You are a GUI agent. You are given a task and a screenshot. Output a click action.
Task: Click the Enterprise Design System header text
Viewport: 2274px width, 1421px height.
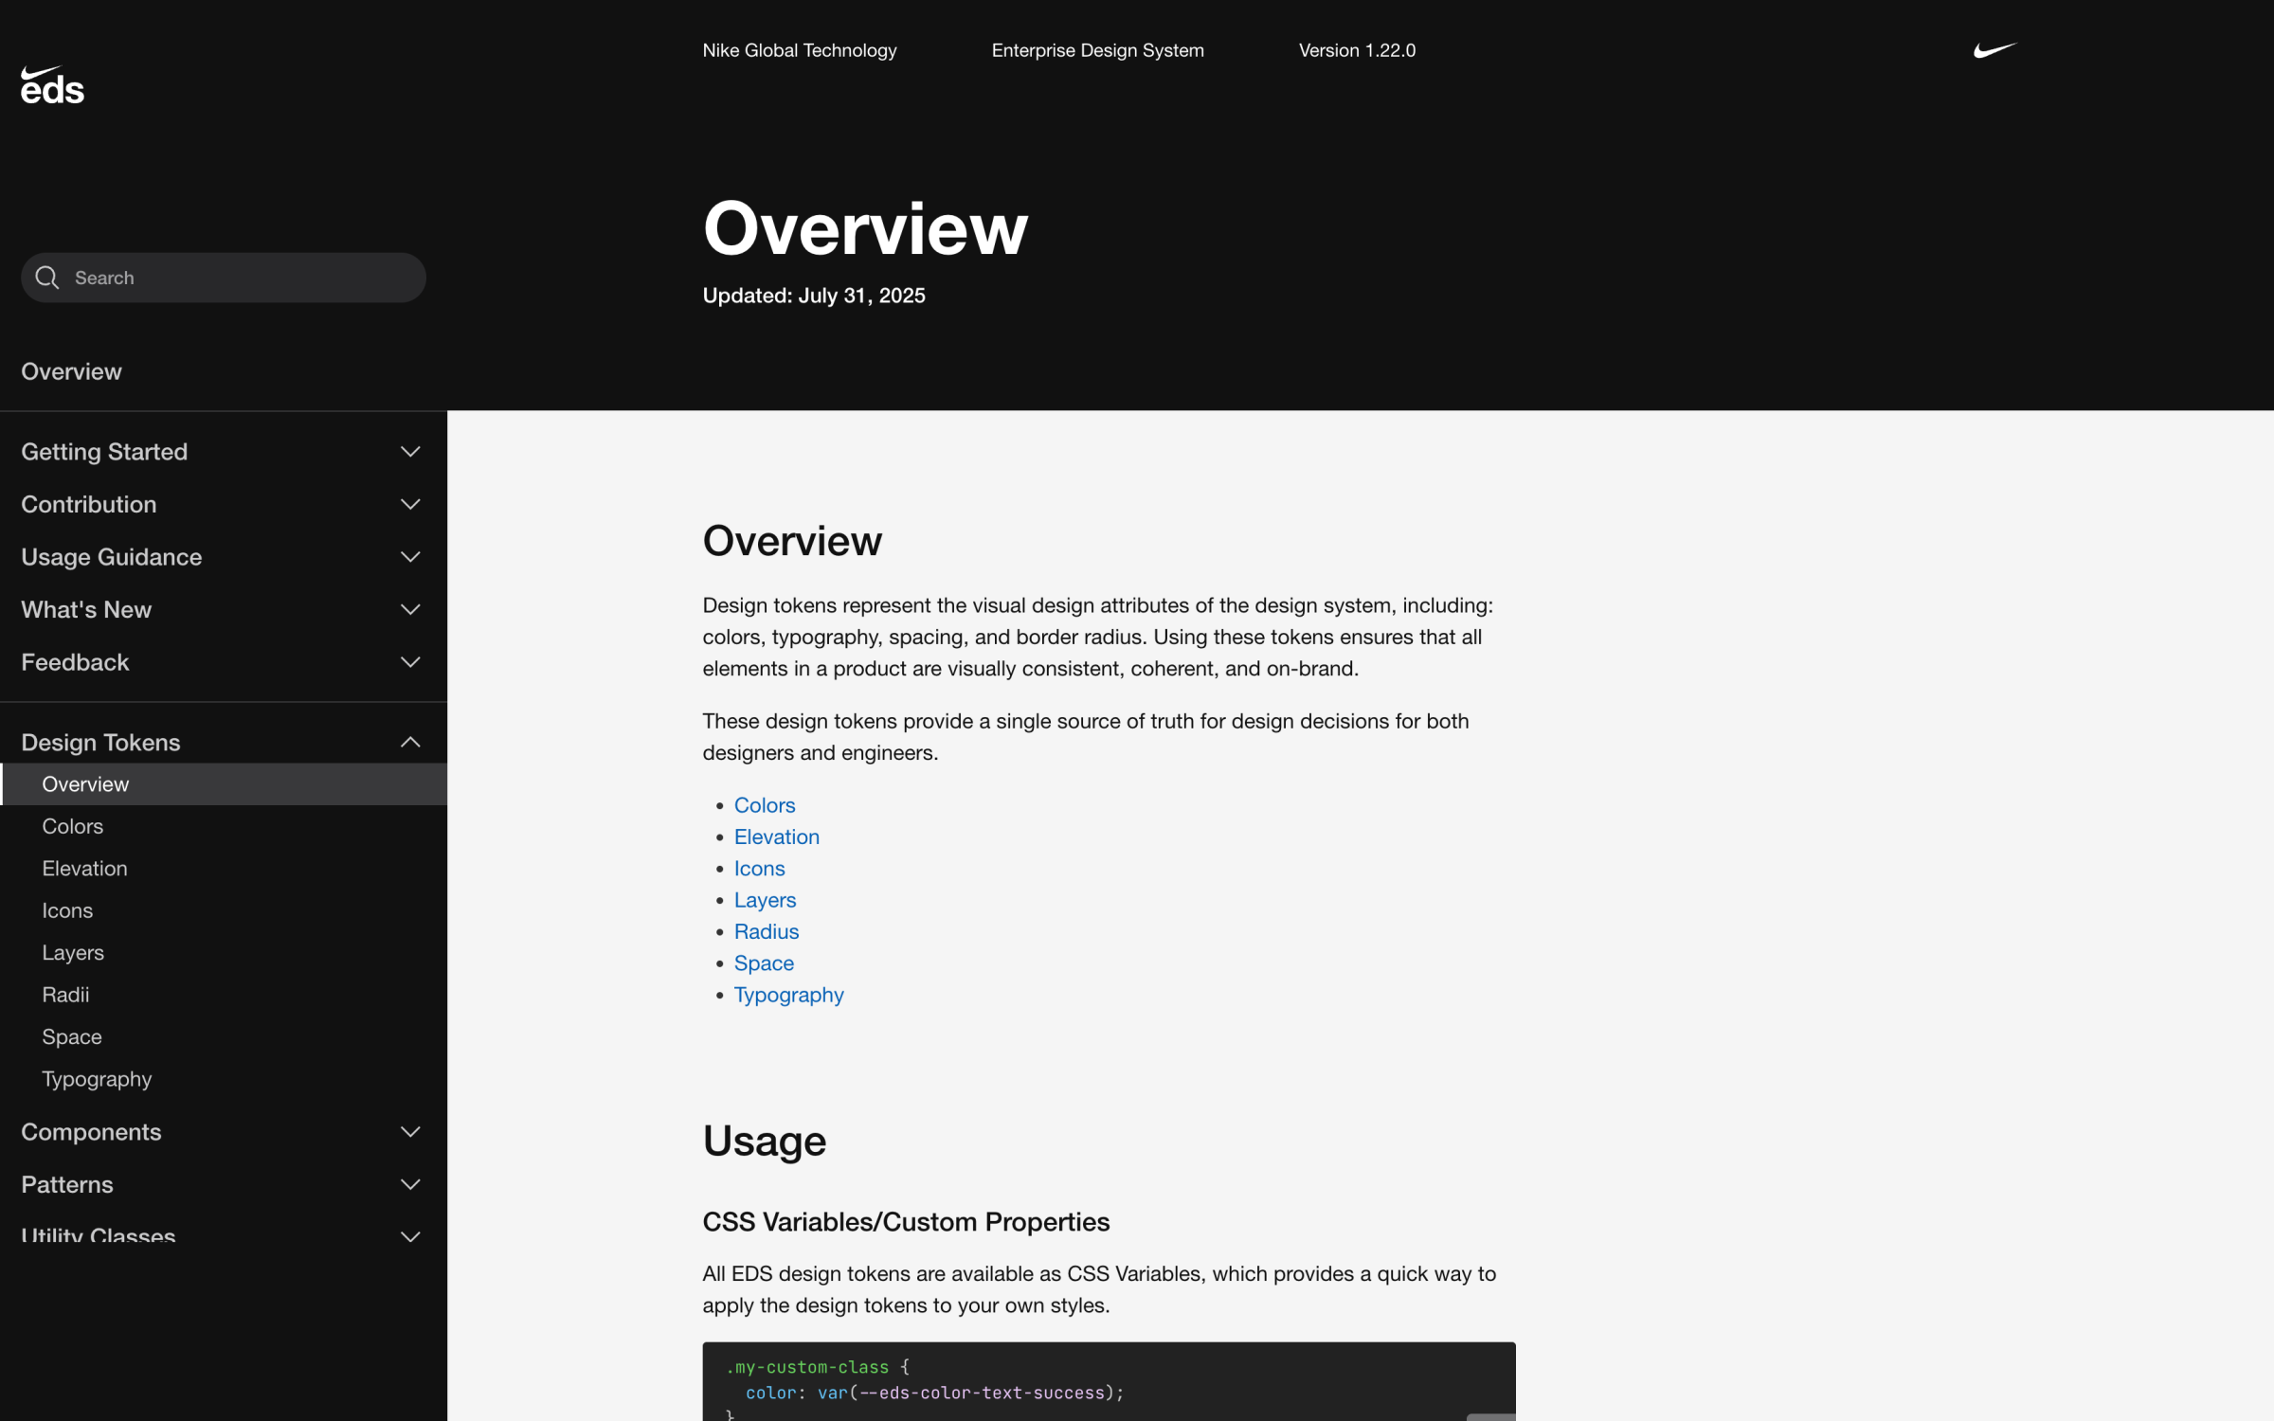[1098, 50]
